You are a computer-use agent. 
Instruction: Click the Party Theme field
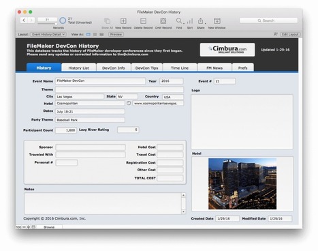[90, 119]
